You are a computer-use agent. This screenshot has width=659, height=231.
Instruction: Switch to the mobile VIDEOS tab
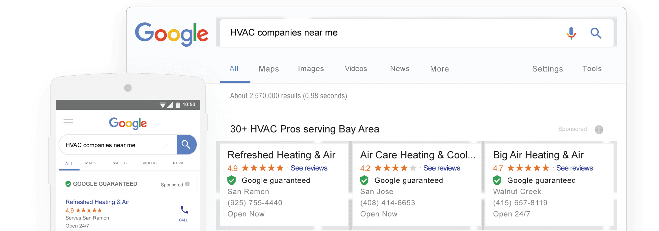pos(150,163)
